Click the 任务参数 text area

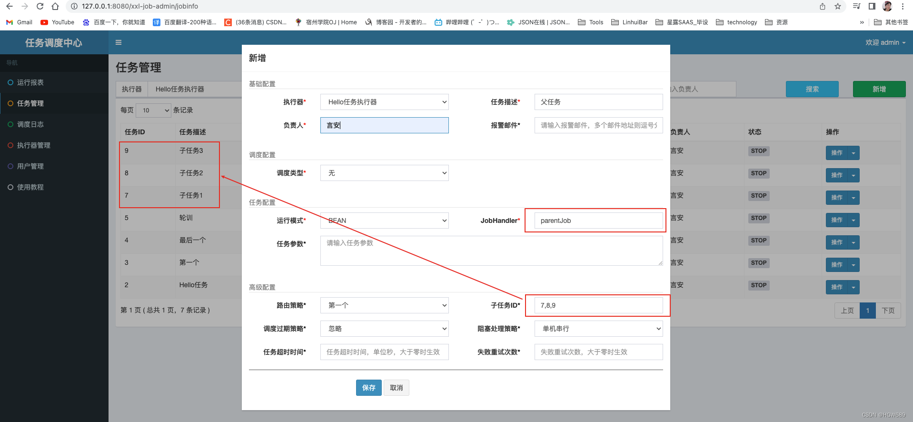click(x=492, y=251)
